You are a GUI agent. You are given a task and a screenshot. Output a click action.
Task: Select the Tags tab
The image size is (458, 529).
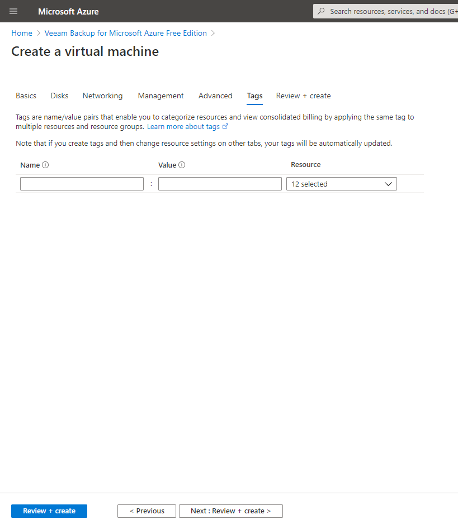[x=254, y=96]
